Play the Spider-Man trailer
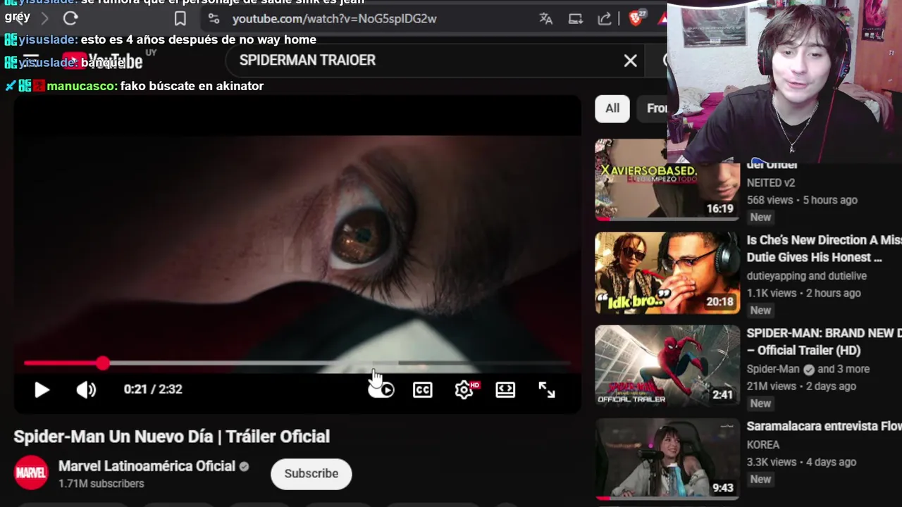 [42, 389]
